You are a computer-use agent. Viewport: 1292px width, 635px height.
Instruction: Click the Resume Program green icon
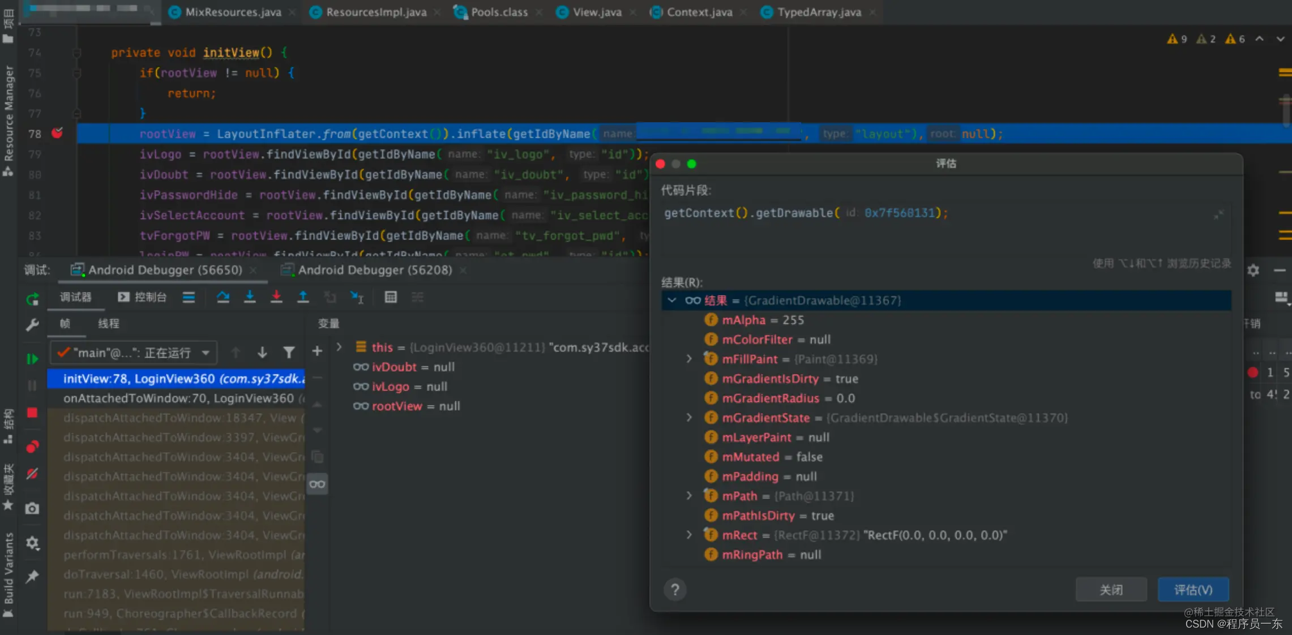(x=32, y=359)
